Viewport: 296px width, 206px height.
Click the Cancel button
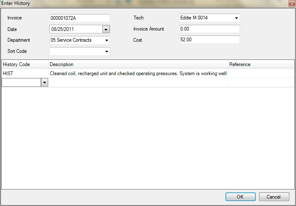(274, 197)
